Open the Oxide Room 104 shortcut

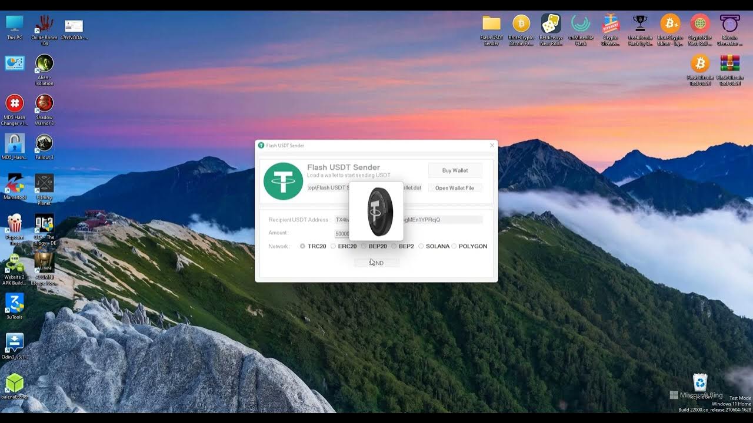44,30
